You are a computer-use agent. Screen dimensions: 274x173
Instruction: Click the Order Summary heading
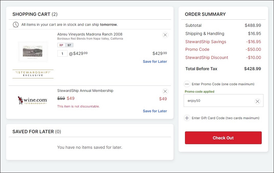click(x=205, y=14)
